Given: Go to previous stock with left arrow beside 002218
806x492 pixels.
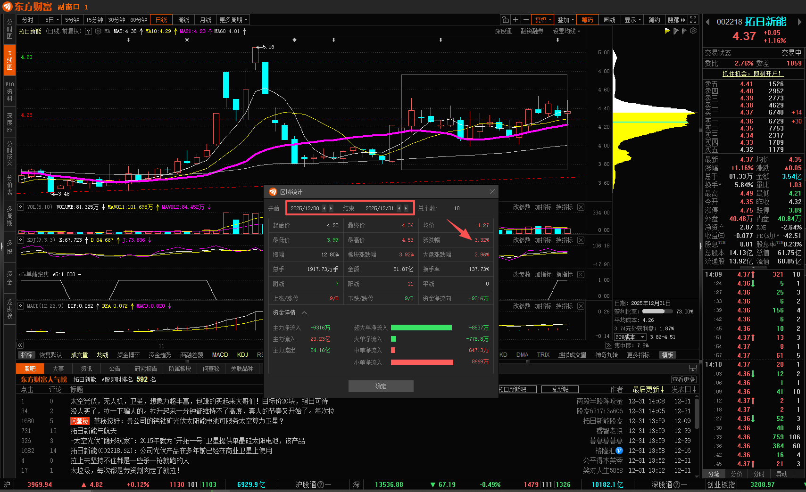Looking at the screenshot, I should click(707, 22).
